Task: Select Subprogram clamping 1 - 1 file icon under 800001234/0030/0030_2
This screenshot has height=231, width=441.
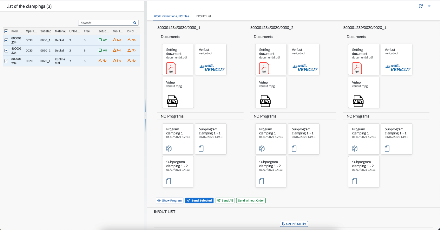Action: [x=294, y=148]
